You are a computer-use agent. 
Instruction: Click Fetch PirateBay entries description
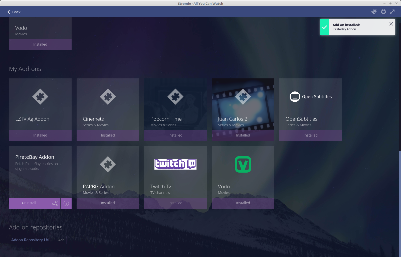tap(38, 166)
